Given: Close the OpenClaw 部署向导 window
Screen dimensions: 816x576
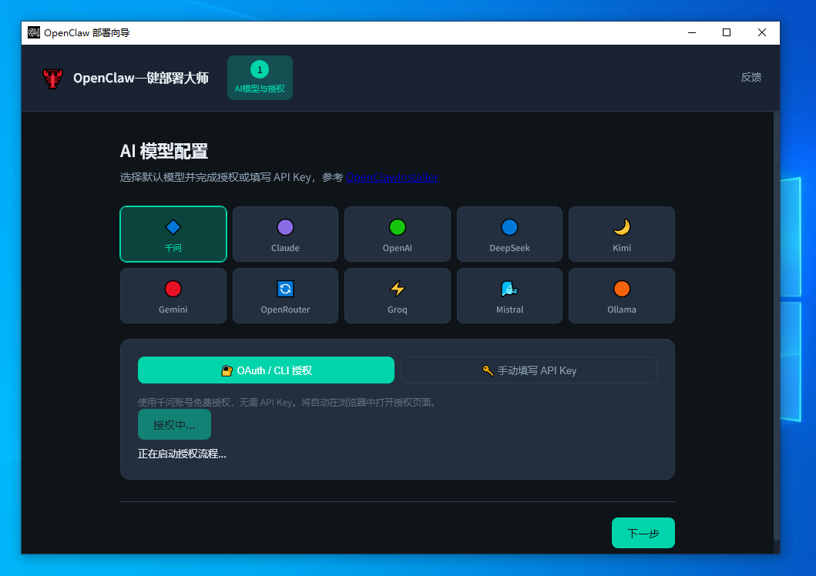Looking at the screenshot, I should [762, 33].
